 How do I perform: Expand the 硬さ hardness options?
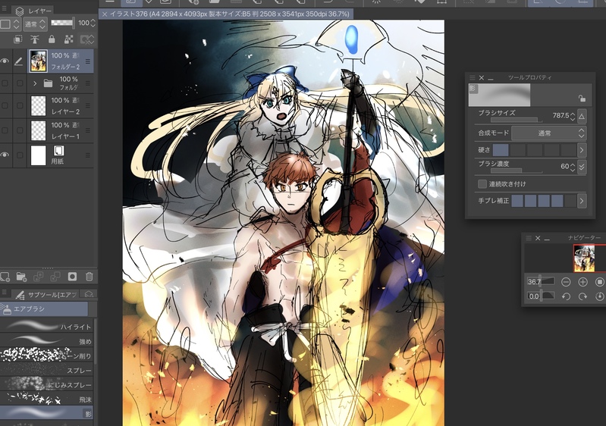tap(582, 150)
